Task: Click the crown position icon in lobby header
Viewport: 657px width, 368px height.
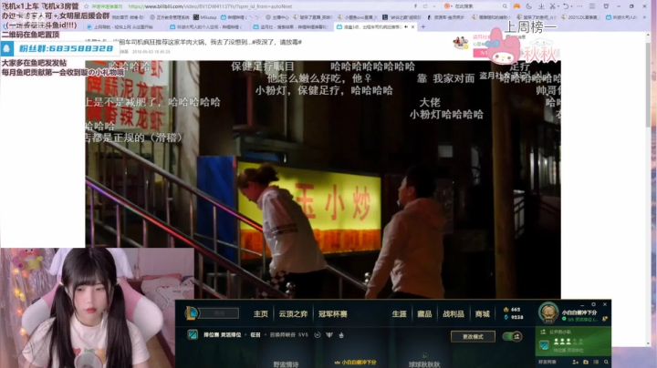Action: pyautogui.click(x=341, y=335)
